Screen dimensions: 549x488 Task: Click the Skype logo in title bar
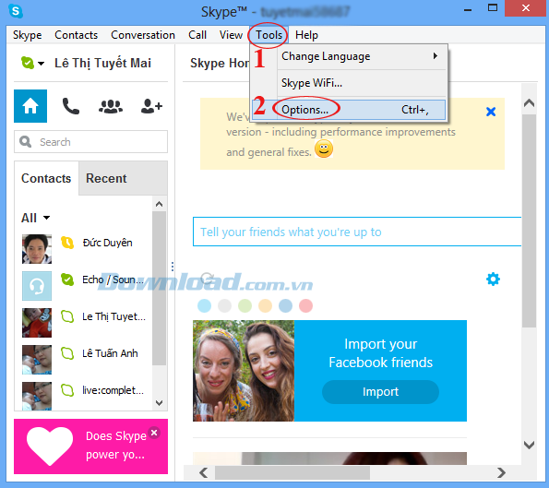(x=16, y=11)
